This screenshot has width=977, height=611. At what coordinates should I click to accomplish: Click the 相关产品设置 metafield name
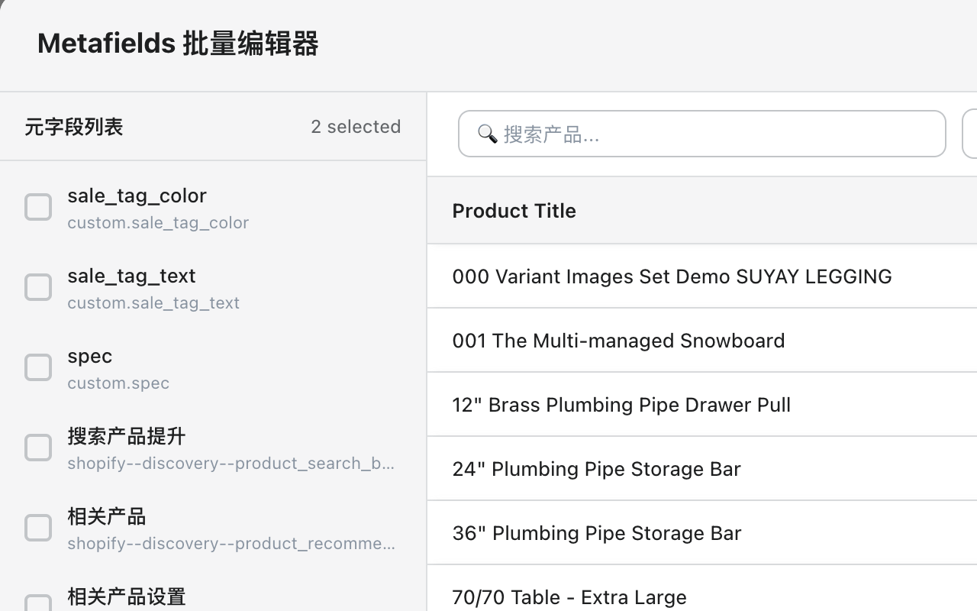(x=127, y=596)
